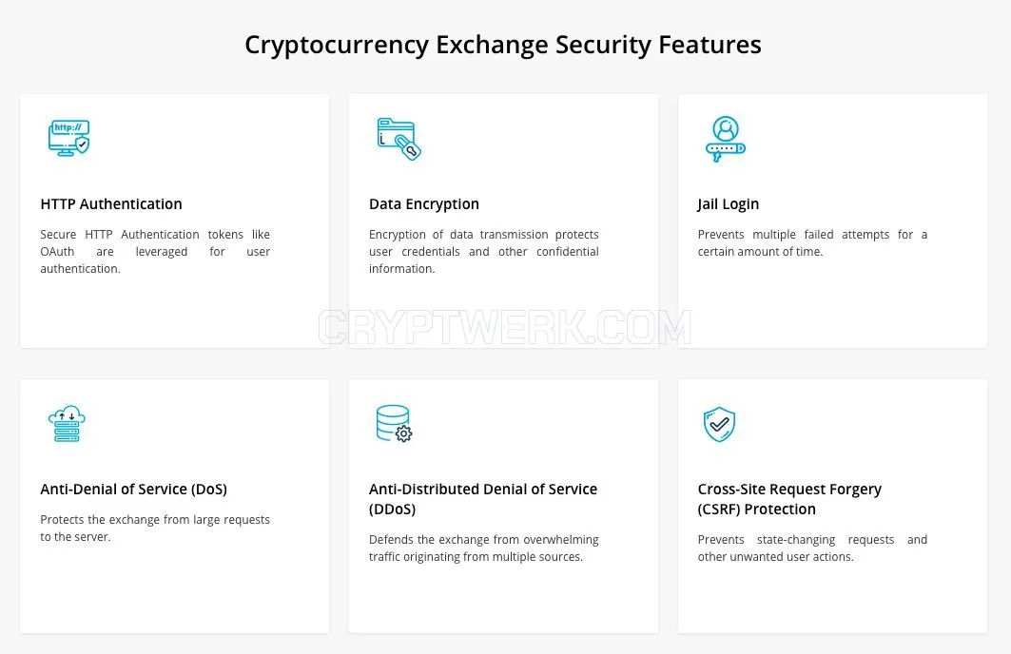Click the Jail Login user password icon

click(x=726, y=139)
